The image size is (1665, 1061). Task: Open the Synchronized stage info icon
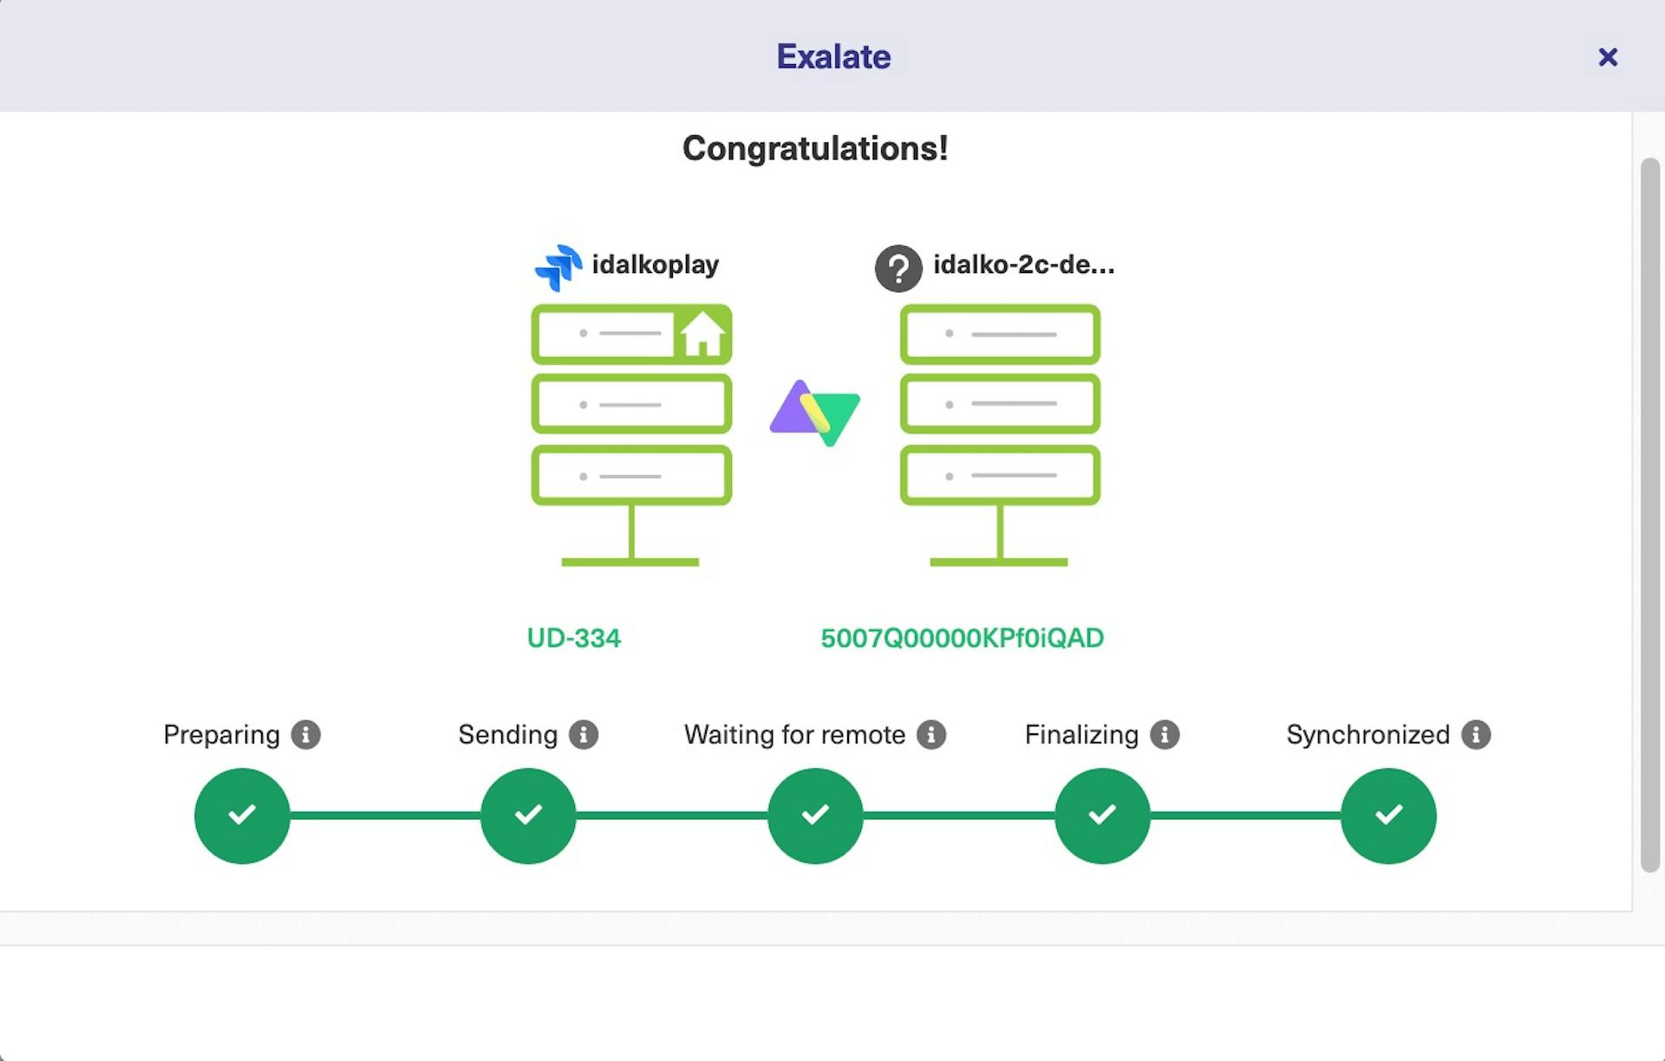point(1476,734)
